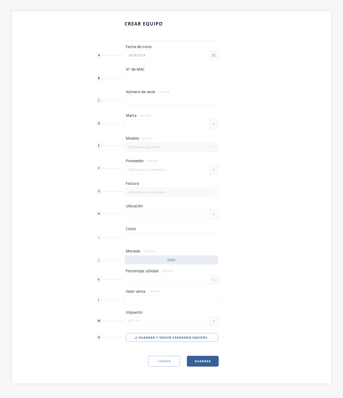Viewport: 343px width, 398px height.
Task: Open the calendar icon for Fecha de inicio
Action: 214,55
